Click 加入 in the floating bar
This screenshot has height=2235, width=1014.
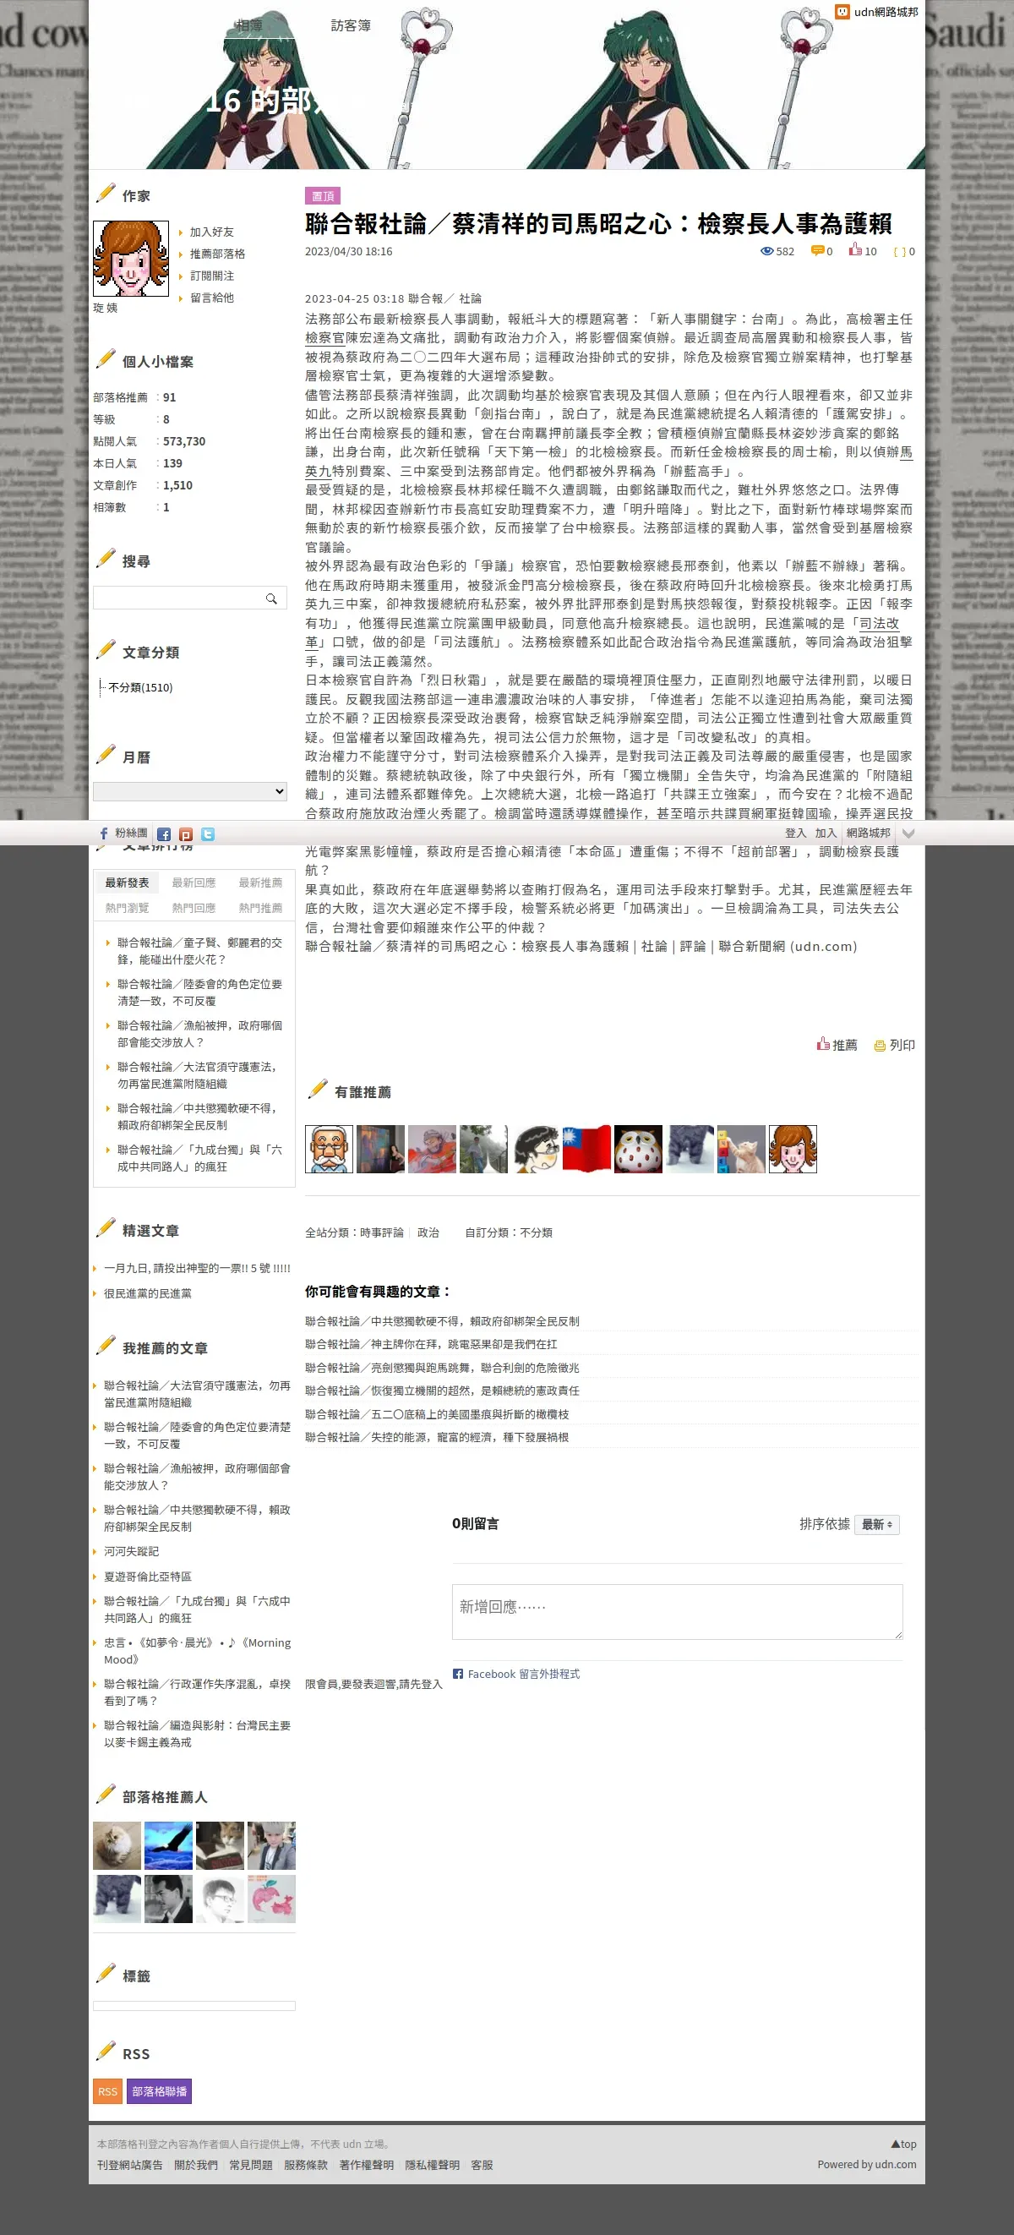click(826, 833)
